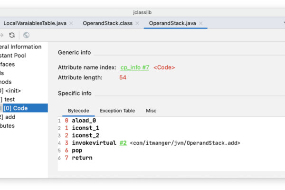
Task: Select the Bytecode tab
Action: click(x=78, y=111)
